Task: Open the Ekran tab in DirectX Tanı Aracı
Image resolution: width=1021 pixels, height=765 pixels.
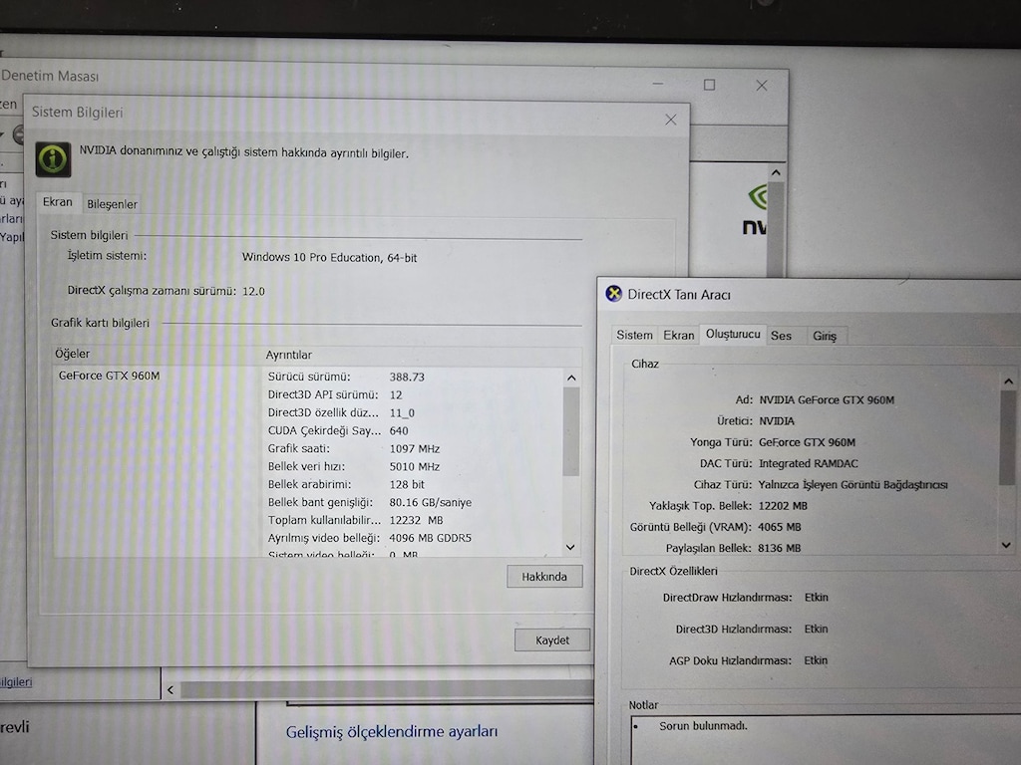Action: tap(678, 335)
